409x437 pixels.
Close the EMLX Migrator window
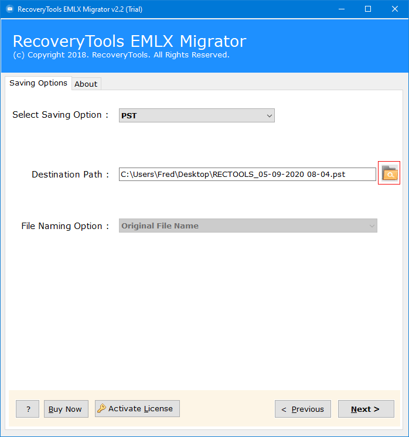(x=395, y=9)
